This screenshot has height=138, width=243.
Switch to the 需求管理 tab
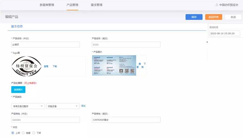(97, 5)
